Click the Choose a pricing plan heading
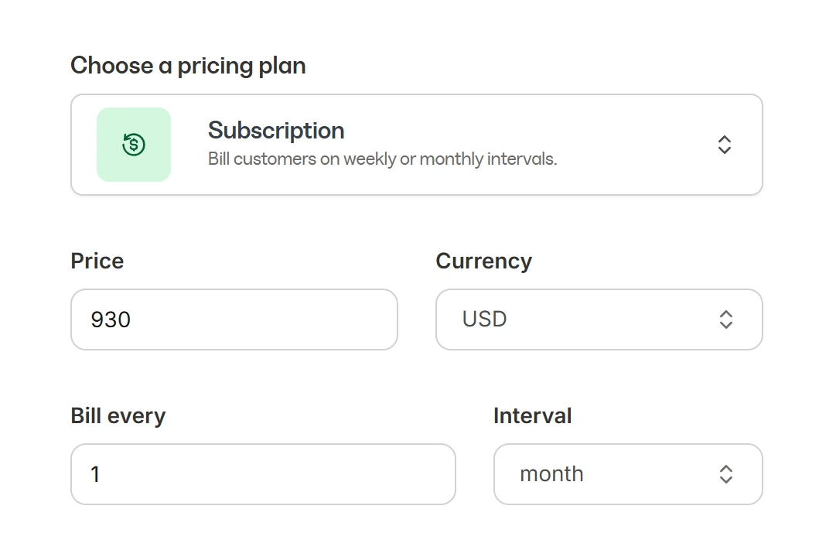The image size is (836, 557). click(188, 67)
